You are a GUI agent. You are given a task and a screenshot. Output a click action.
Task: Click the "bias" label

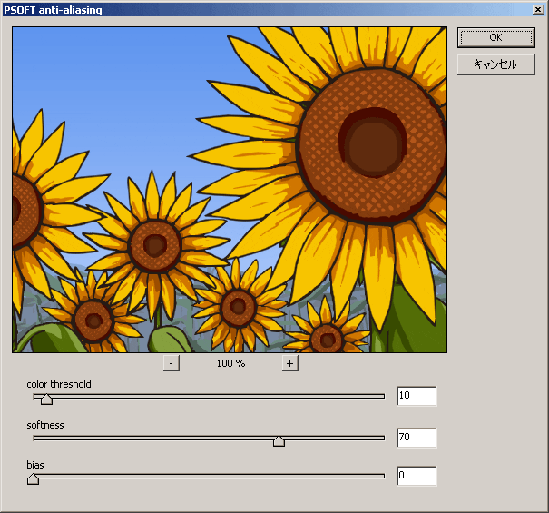(x=35, y=465)
